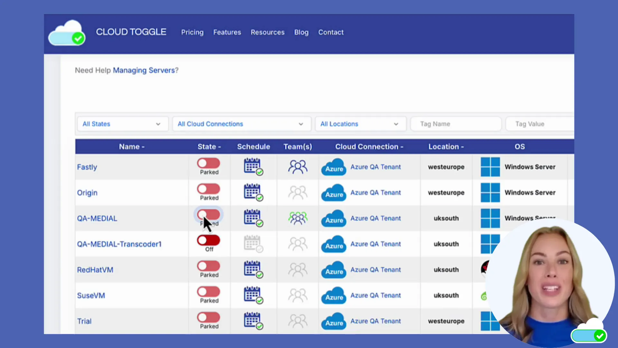The height and width of the screenshot is (348, 618).
Task: Click the Windows Server OS icon for Origin
Action: [490, 192]
